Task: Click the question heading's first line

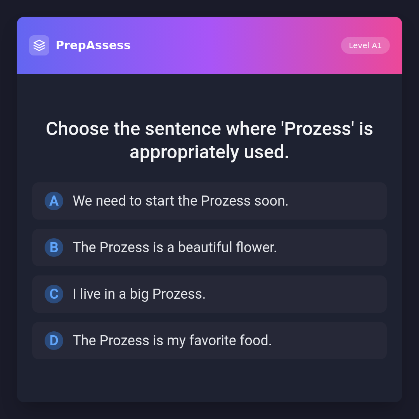Action: 209,129
